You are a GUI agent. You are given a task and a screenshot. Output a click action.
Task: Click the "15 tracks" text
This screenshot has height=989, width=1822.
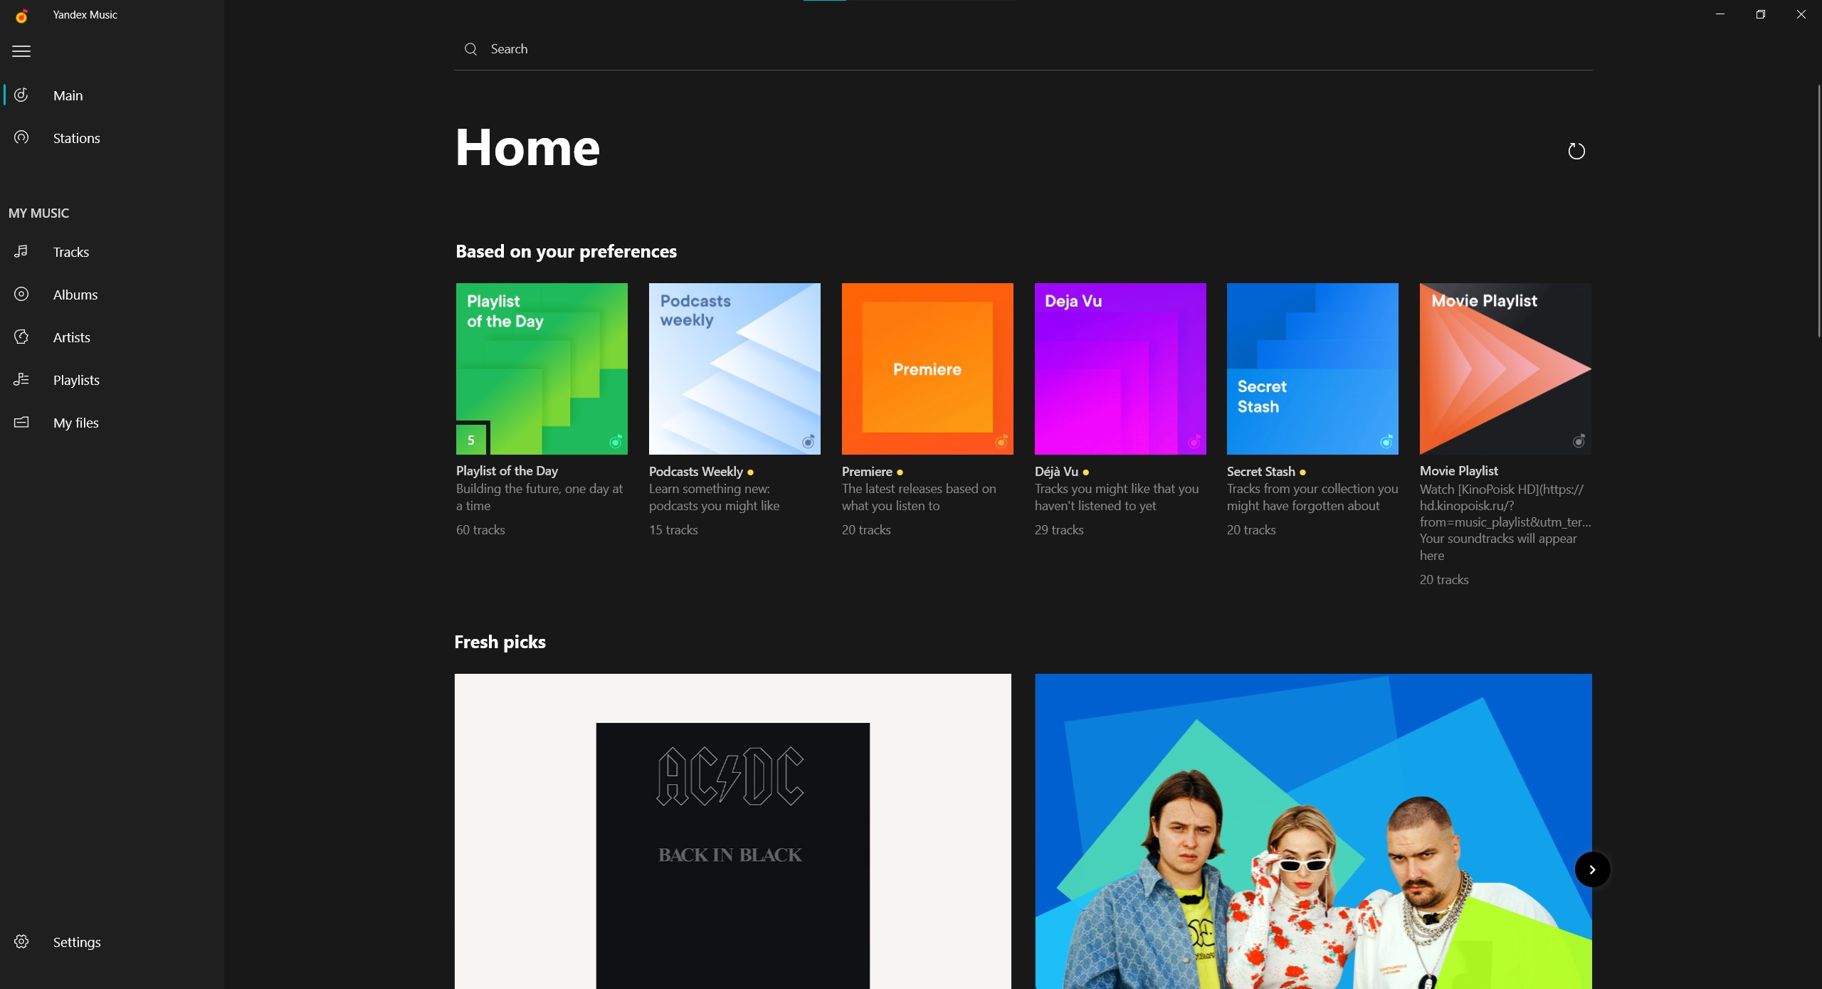[x=673, y=530]
